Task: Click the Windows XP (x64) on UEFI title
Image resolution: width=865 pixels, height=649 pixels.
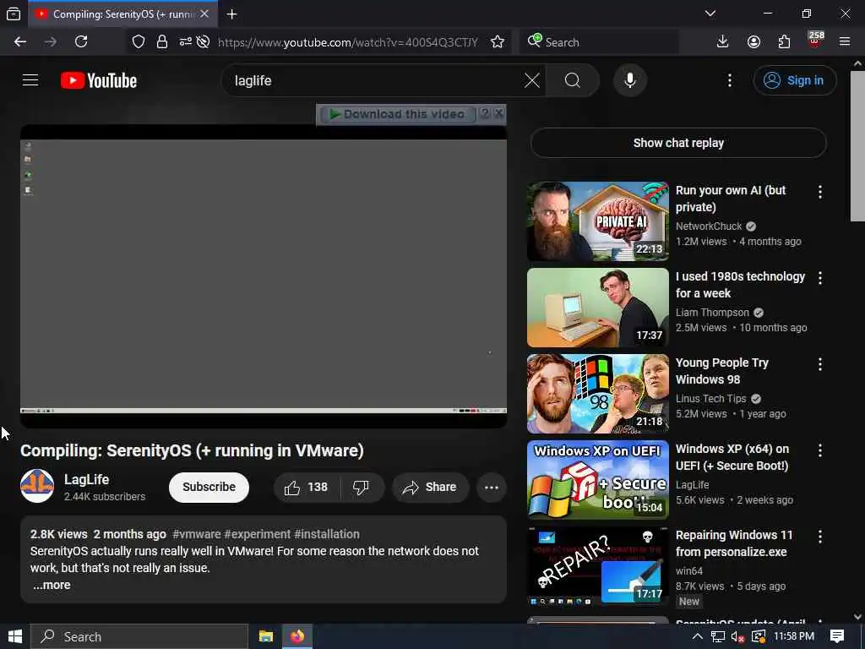Action: click(732, 457)
